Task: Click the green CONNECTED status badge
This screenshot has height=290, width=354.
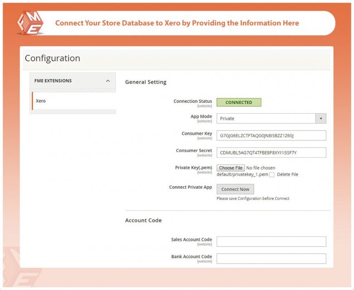Action: coord(239,102)
